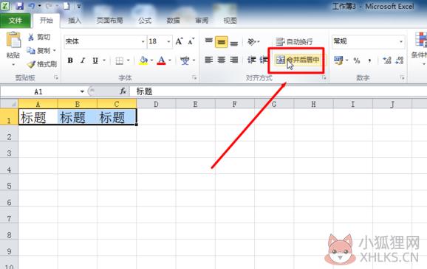Click the Cut scissors button
Screen dimensions: 427x269
point(39,38)
